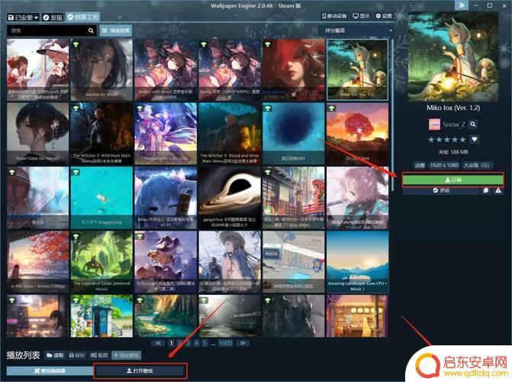Open Steam 评论 comments for this wallpaper
This screenshot has width=512, height=382.
click(441, 190)
